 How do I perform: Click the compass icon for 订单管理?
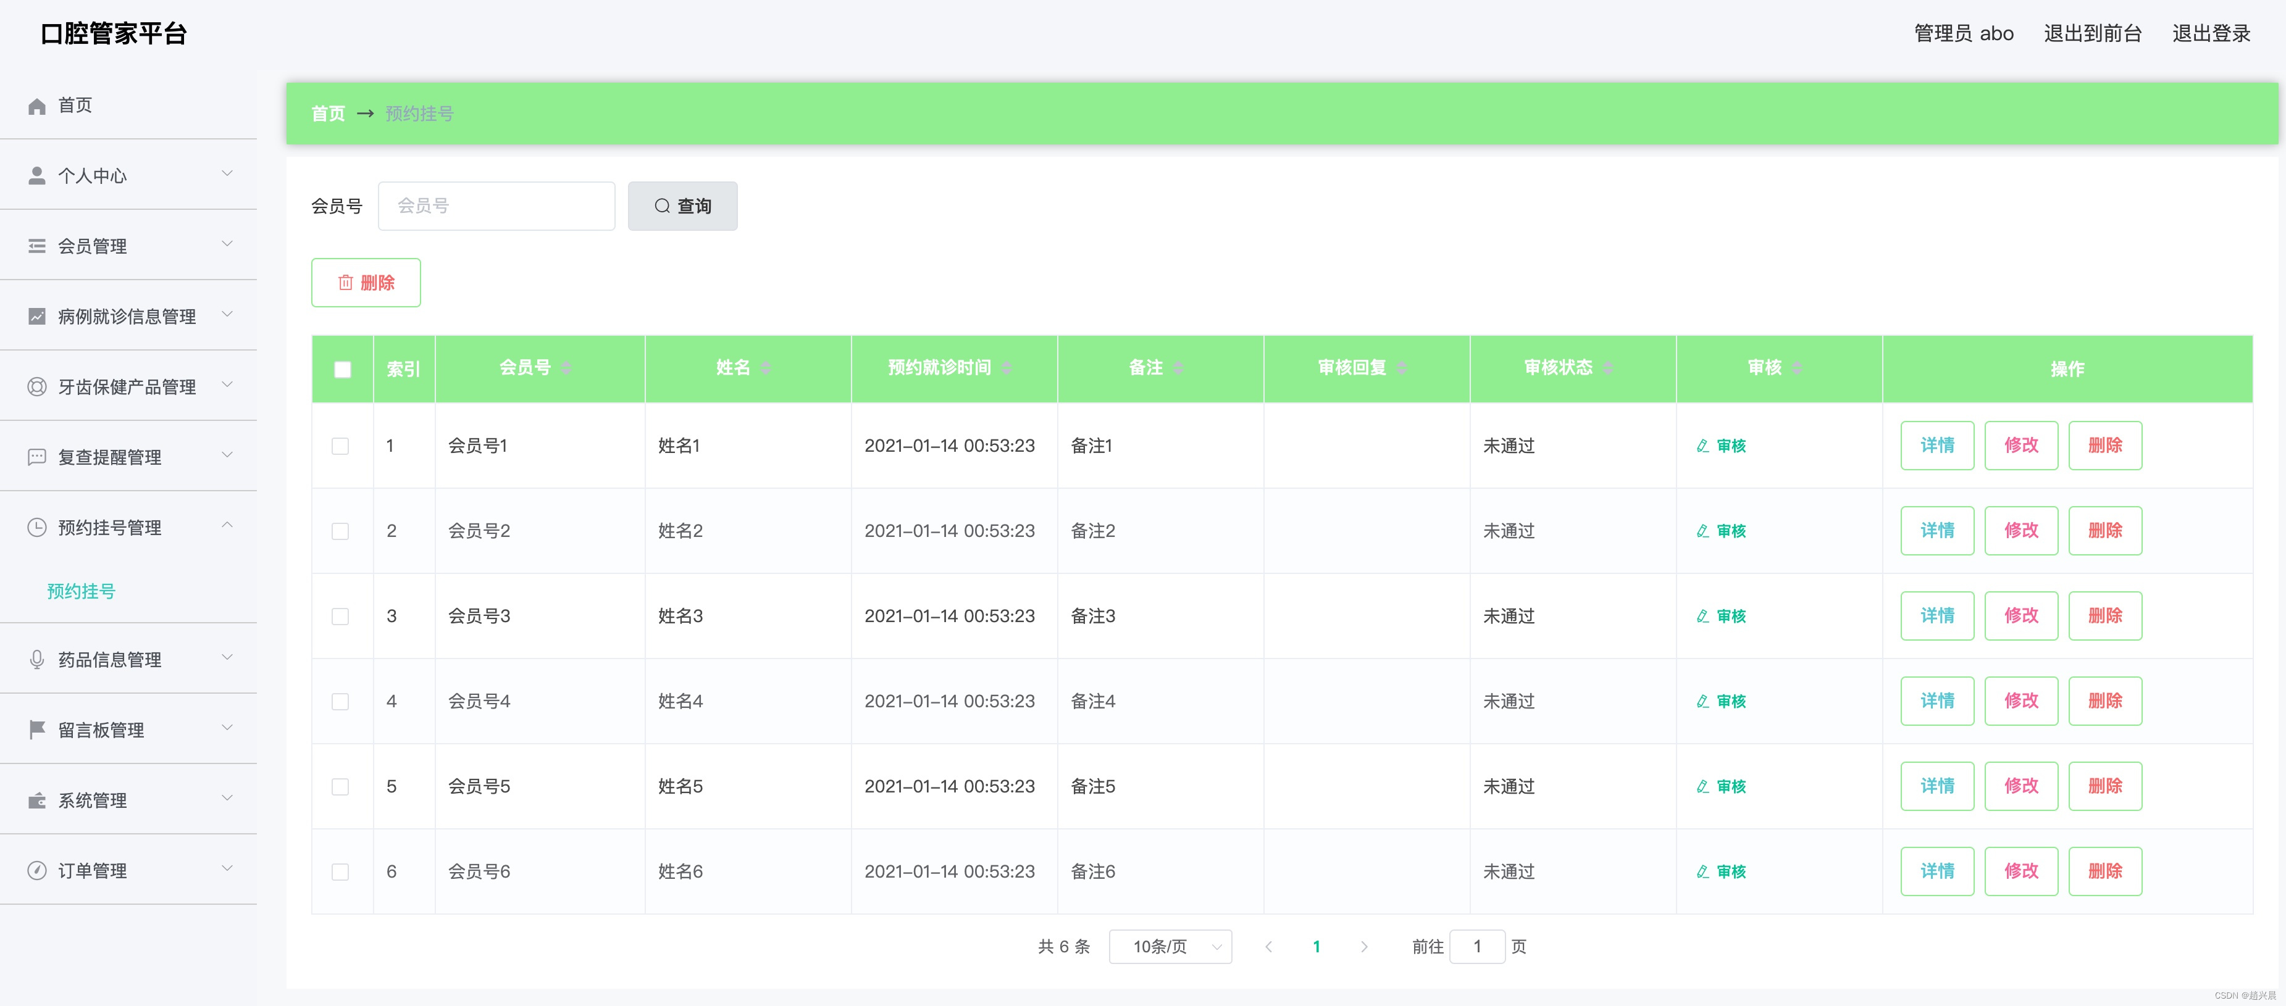click(x=36, y=870)
